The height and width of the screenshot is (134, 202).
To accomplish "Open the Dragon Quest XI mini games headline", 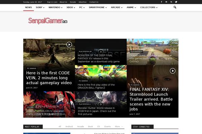I will pyautogui.click(x=150, y=59).
